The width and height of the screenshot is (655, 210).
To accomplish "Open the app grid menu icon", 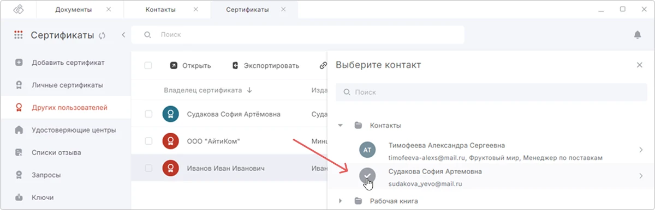I will [x=19, y=35].
